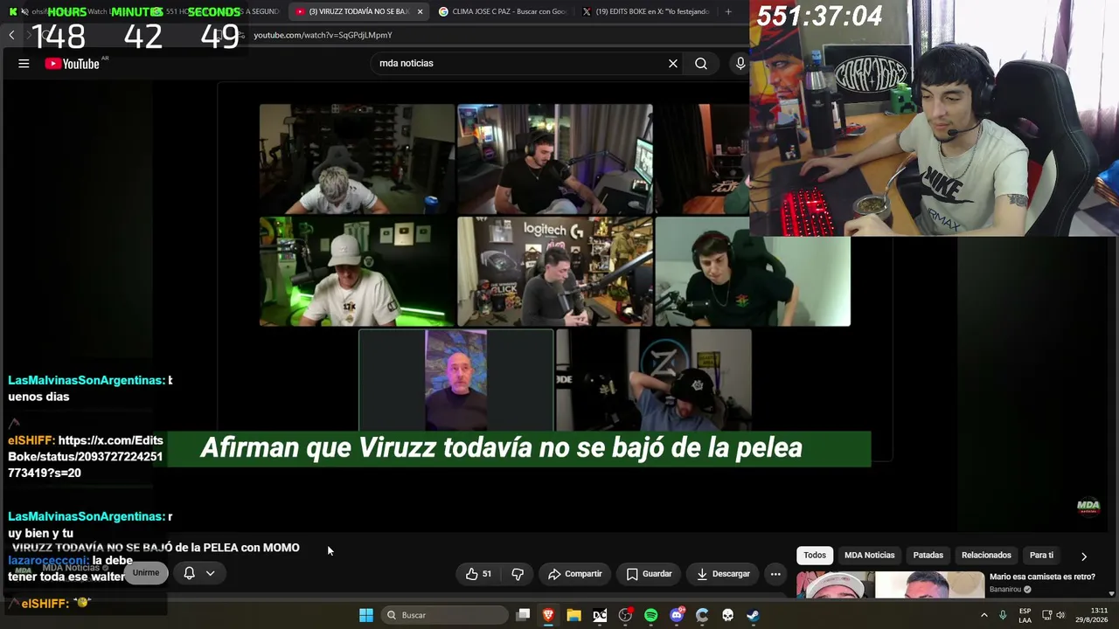Show more filter chips with right arrow
The width and height of the screenshot is (1119, 629).
coord(1084,556)
